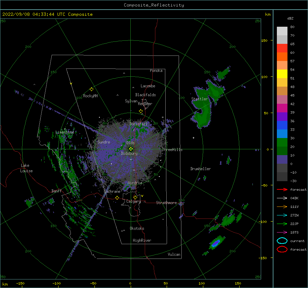Click the green 22JP arrow icon
This screenshot has width=308, height=288.
282,224
